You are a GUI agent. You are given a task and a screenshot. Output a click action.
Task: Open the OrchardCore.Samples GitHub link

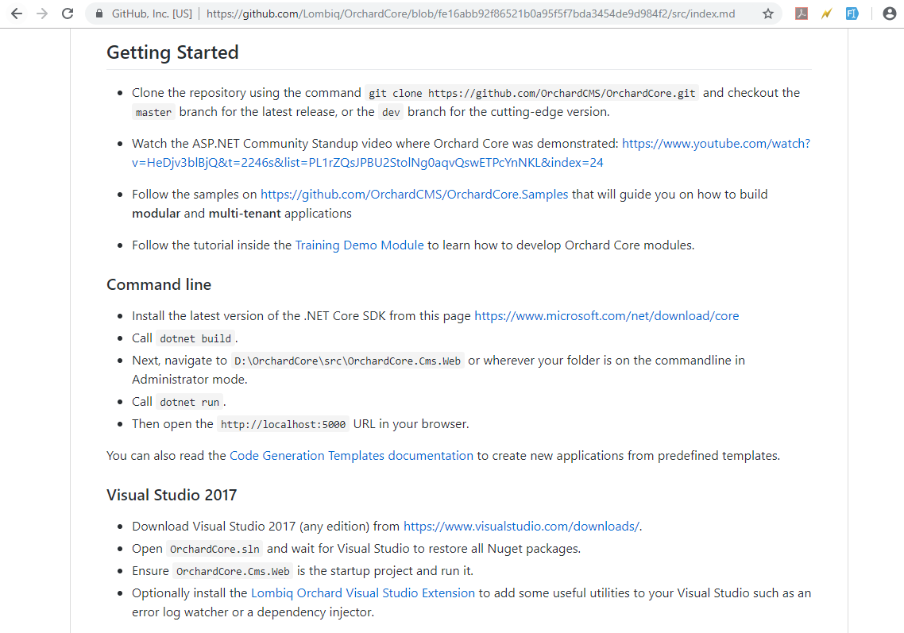click(x=414, y=195)
